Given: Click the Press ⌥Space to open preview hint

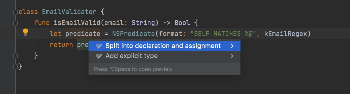Looking at the screenshot, I should click(x=133, y=69).
